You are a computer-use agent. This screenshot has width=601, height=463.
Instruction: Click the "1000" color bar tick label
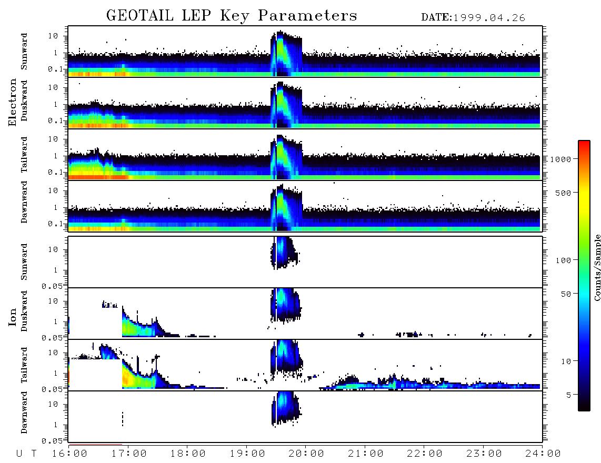pos(560,159)
